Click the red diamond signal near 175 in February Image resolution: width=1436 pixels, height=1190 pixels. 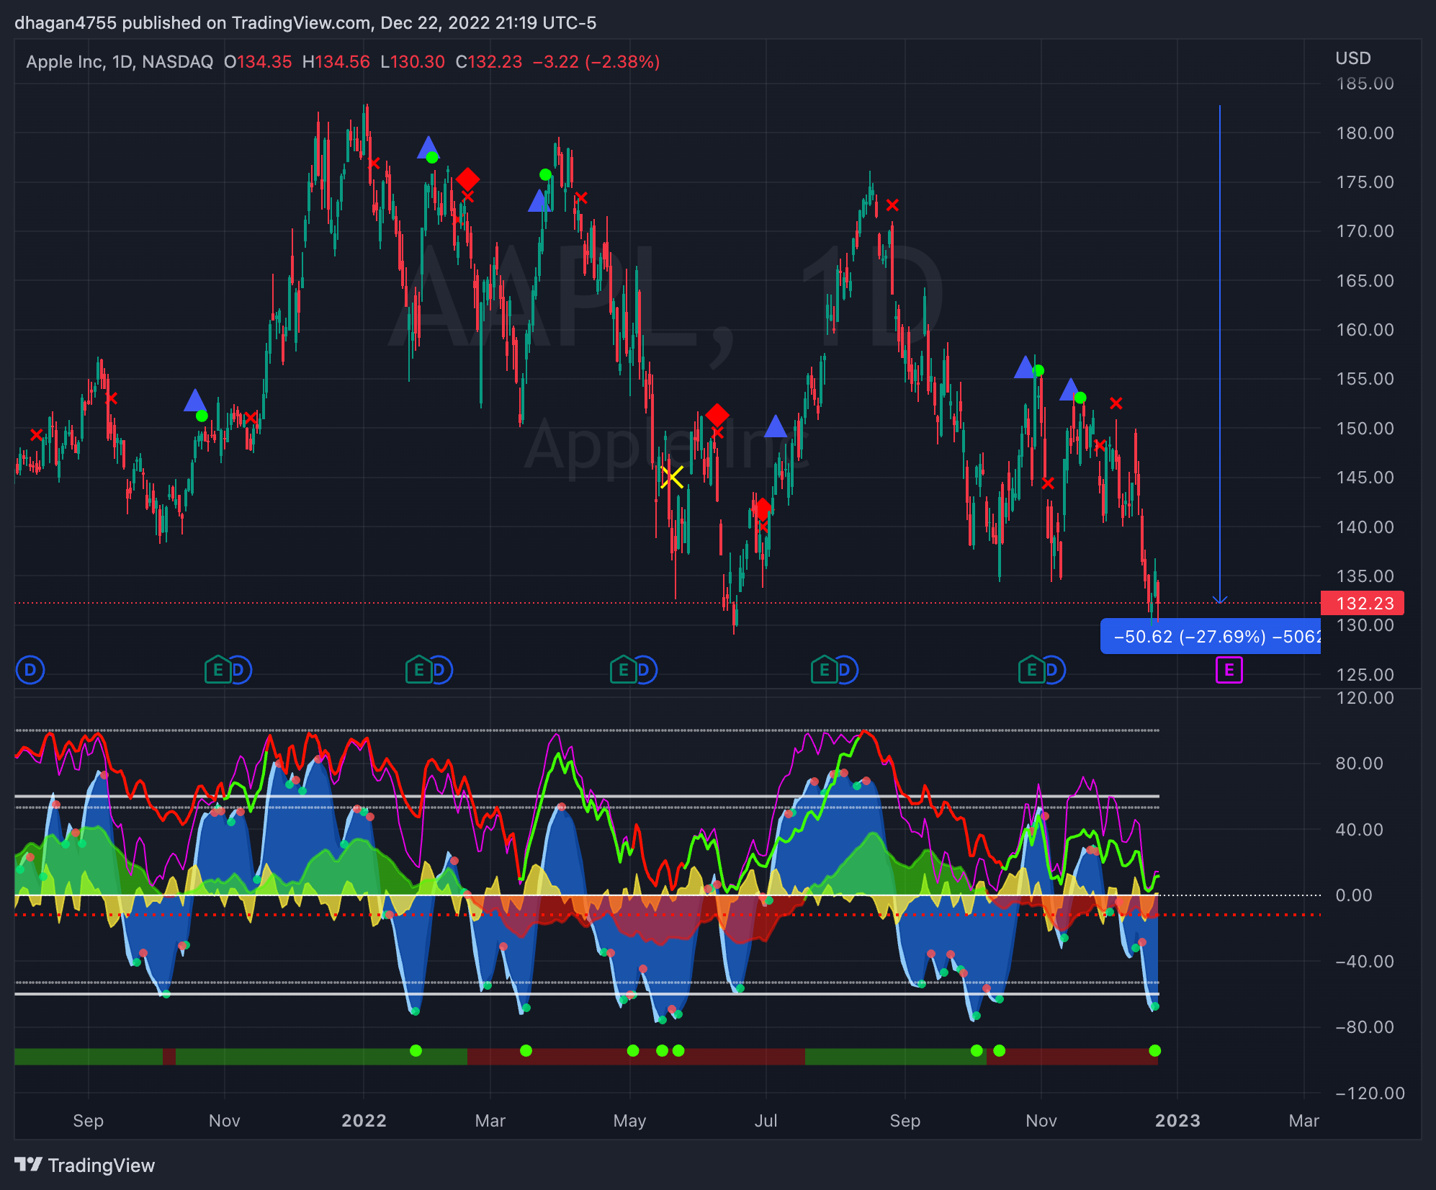point(468,179)
